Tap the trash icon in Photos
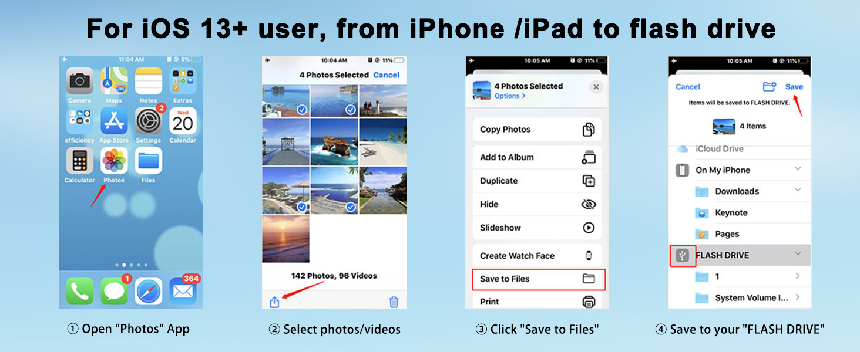The image size is (860, 352). pos(394,302)
